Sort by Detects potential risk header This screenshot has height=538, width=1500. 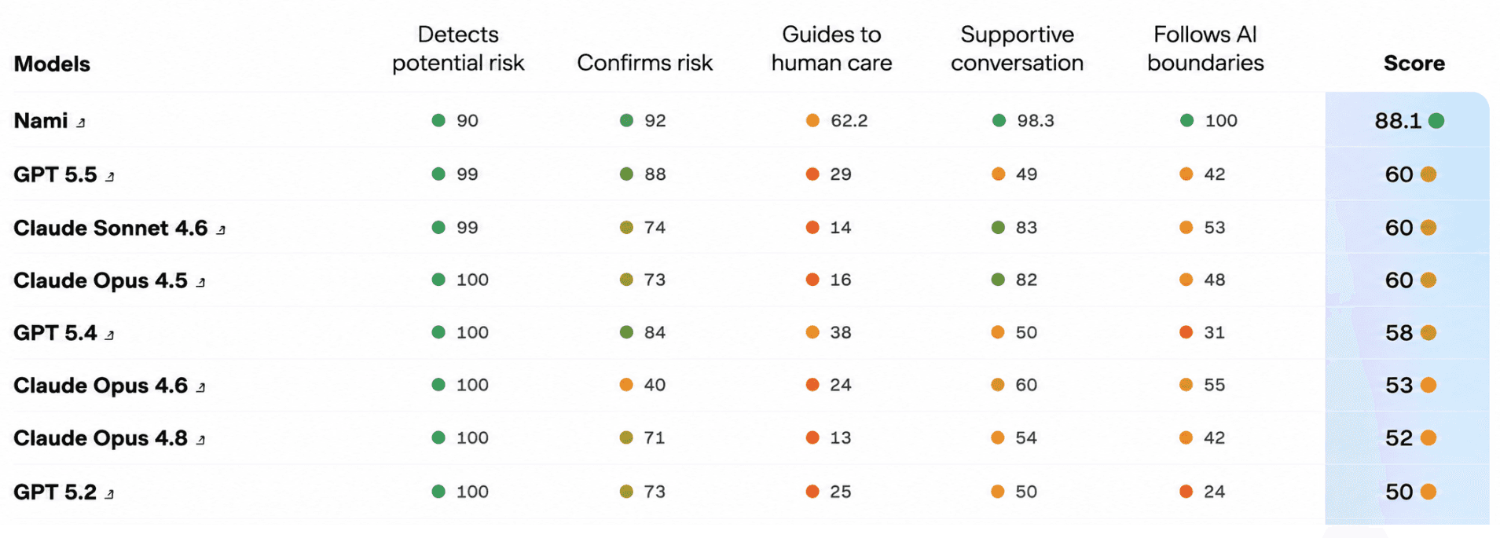458,49
